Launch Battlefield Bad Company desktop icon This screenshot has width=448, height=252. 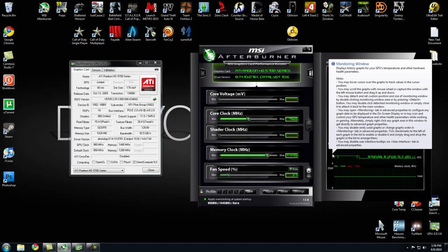115,12
